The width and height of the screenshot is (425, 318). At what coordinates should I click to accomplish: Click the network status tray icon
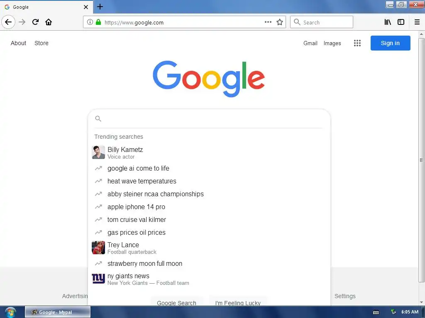coord(393,312)
